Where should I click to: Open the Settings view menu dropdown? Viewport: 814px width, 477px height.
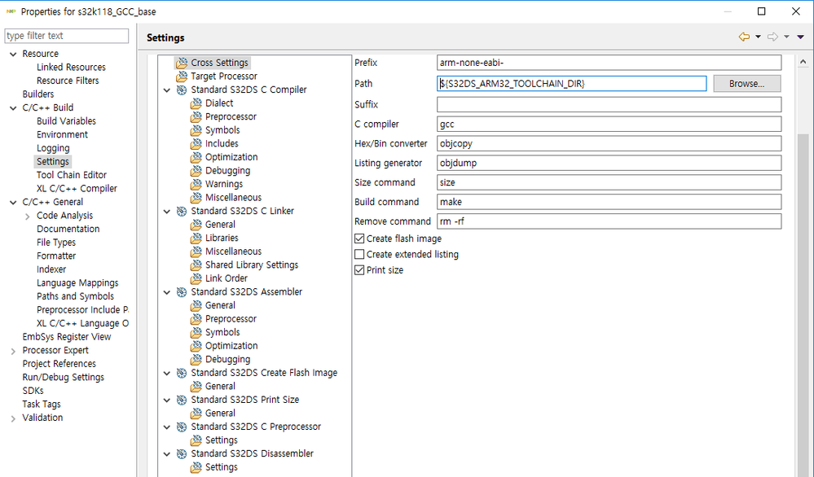click(x=800, y=37)
